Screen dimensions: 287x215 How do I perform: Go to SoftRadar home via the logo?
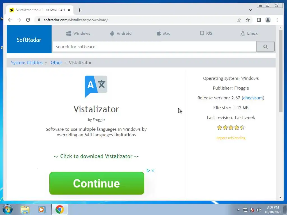(x=29, y=39)
